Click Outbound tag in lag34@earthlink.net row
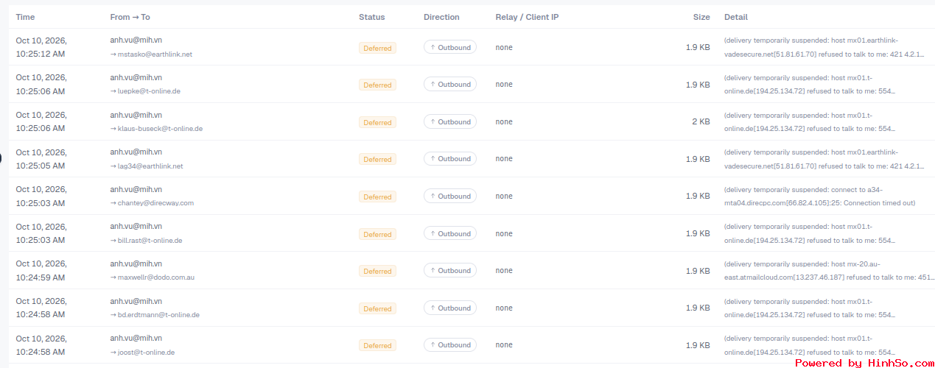The width and height of the screenshot is (935, 368). coord(450,158)
